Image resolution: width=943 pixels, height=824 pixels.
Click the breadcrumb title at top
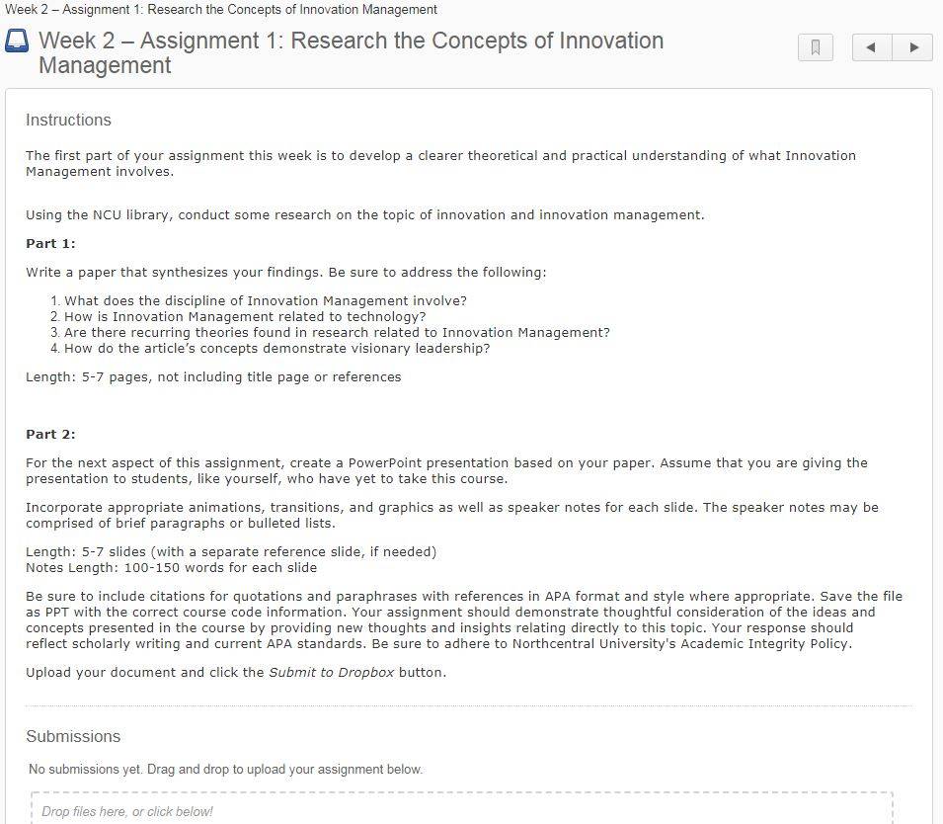[221, 10]
